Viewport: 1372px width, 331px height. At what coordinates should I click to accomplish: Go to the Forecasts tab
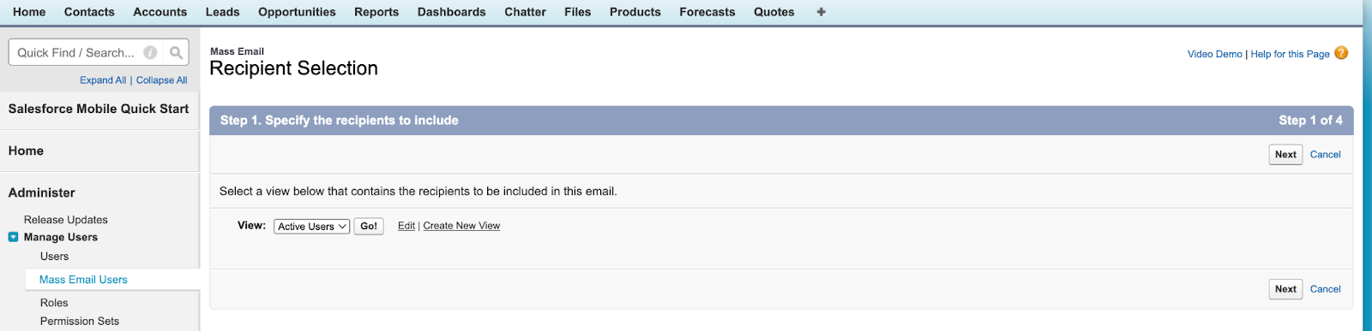707,12
